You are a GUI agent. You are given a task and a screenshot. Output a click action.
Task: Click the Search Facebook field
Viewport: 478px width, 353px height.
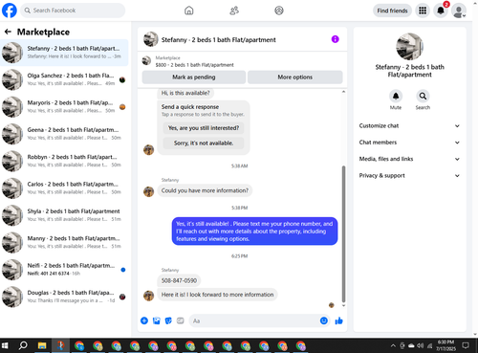(73, 11)
